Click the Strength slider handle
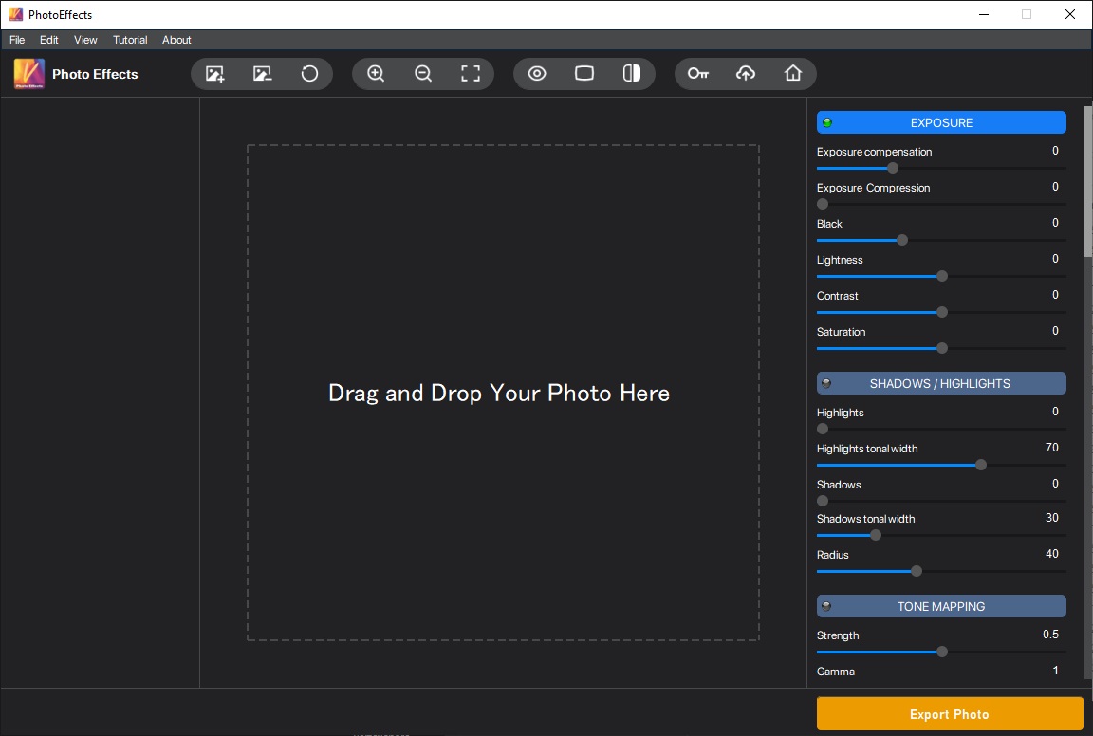This screenshot has width=1093, height=736. (942, 652)
